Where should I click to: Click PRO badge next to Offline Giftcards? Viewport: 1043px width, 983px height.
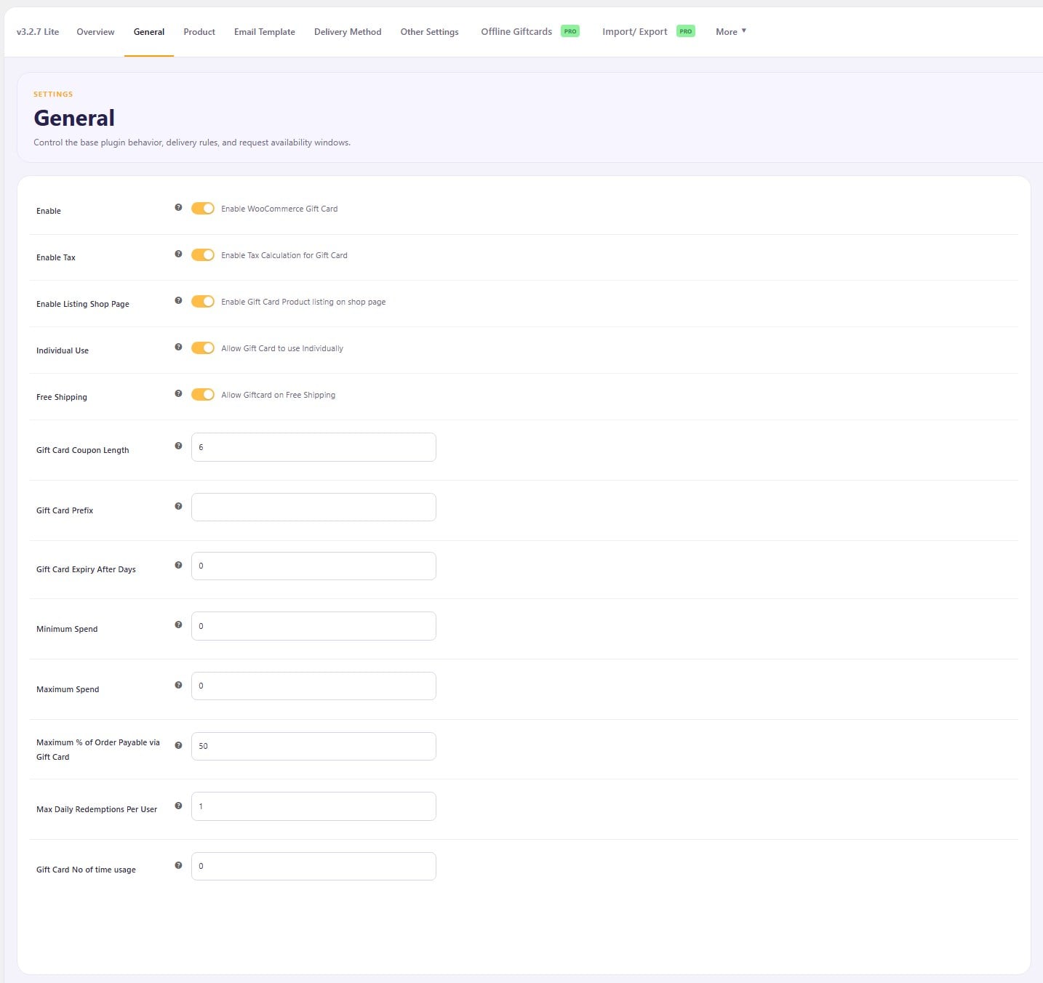[x=570, y=31]
